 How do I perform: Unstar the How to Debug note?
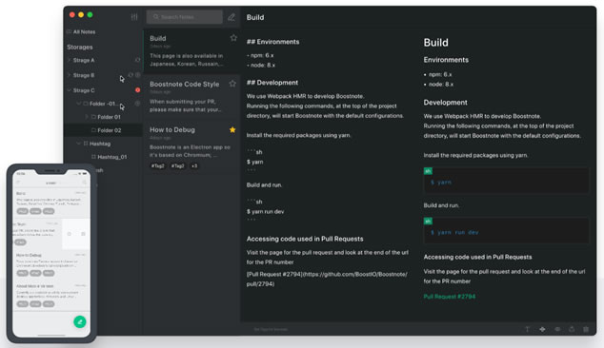tap(232, 129)
